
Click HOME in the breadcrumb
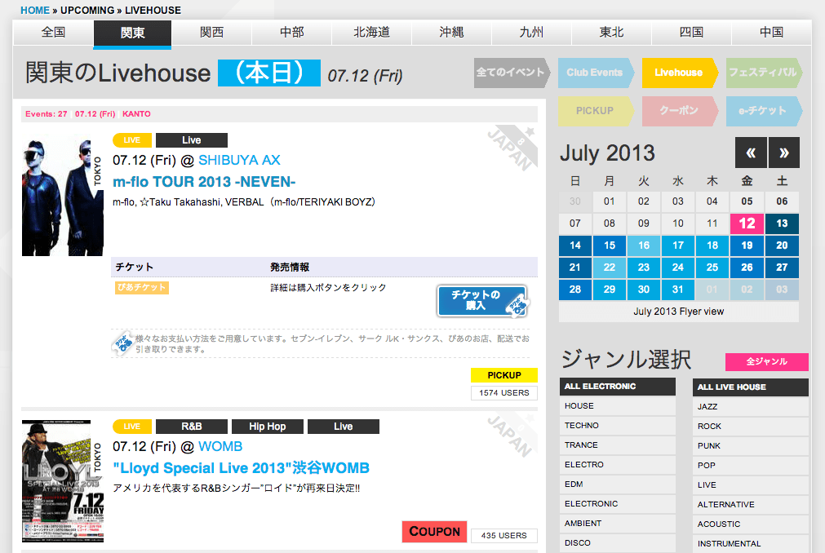coord(35,10)
